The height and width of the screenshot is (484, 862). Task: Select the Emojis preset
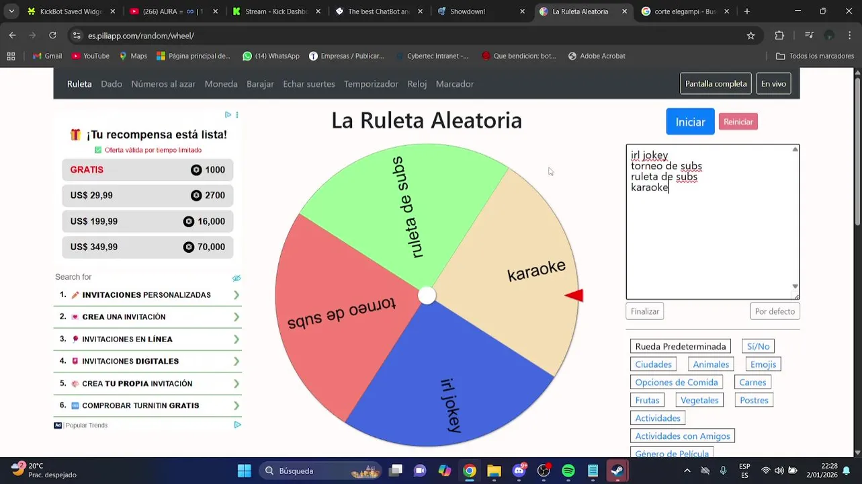tap(763, 364)
